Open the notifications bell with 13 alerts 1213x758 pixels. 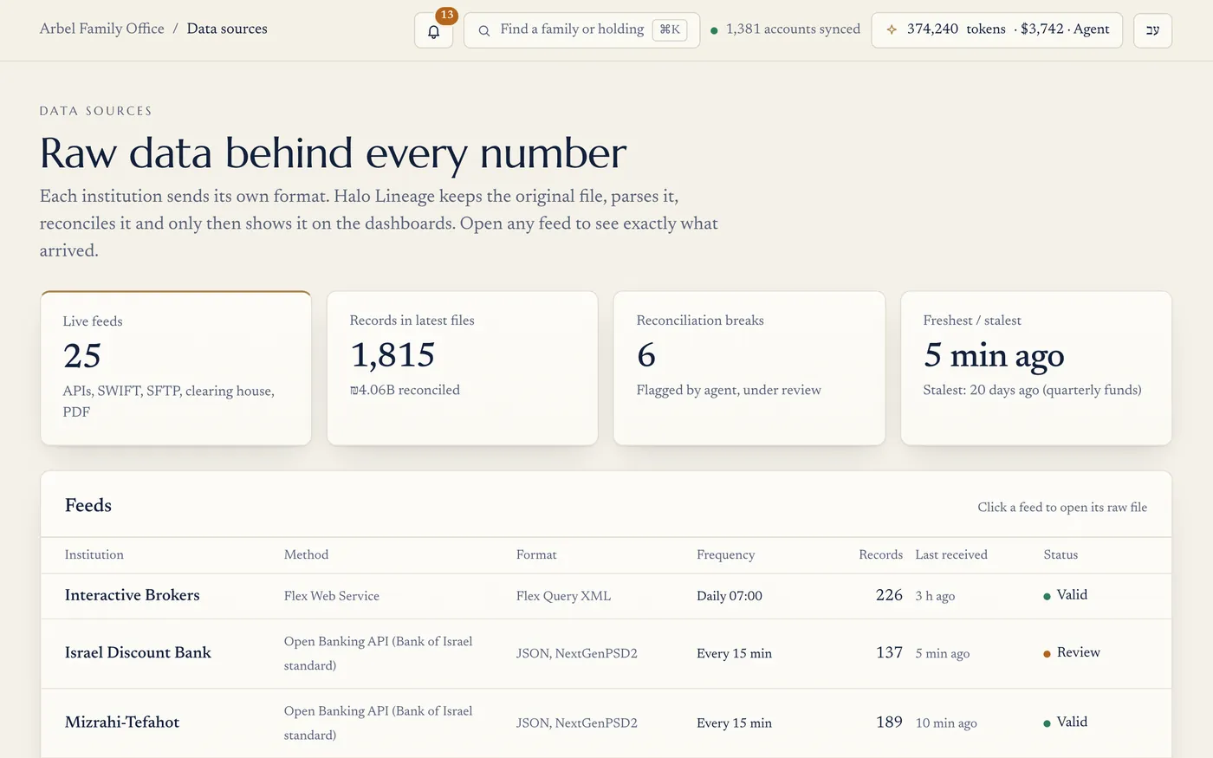pyautogui.click(x=433, y=31)
